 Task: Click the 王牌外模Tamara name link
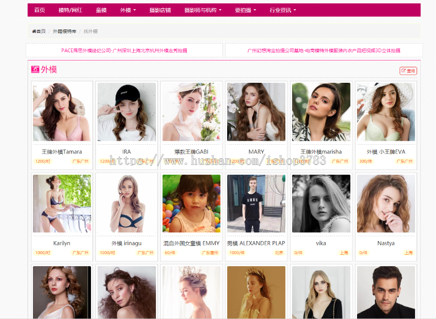pos(62,152)
